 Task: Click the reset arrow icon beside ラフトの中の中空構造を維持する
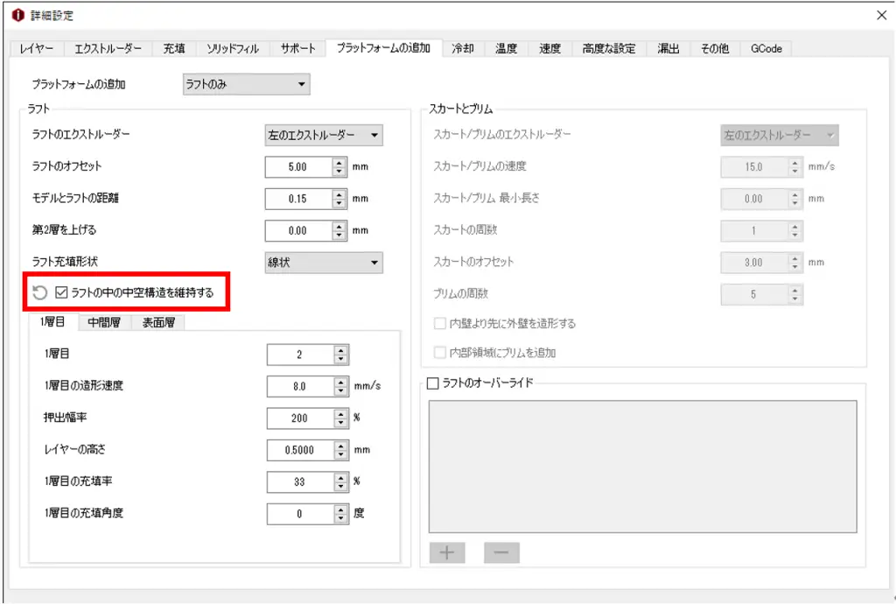tap(39, 292)
